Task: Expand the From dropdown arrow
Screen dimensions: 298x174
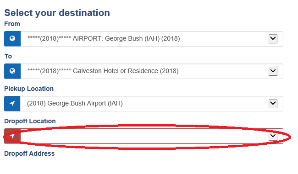Action: tap(273, 39)
